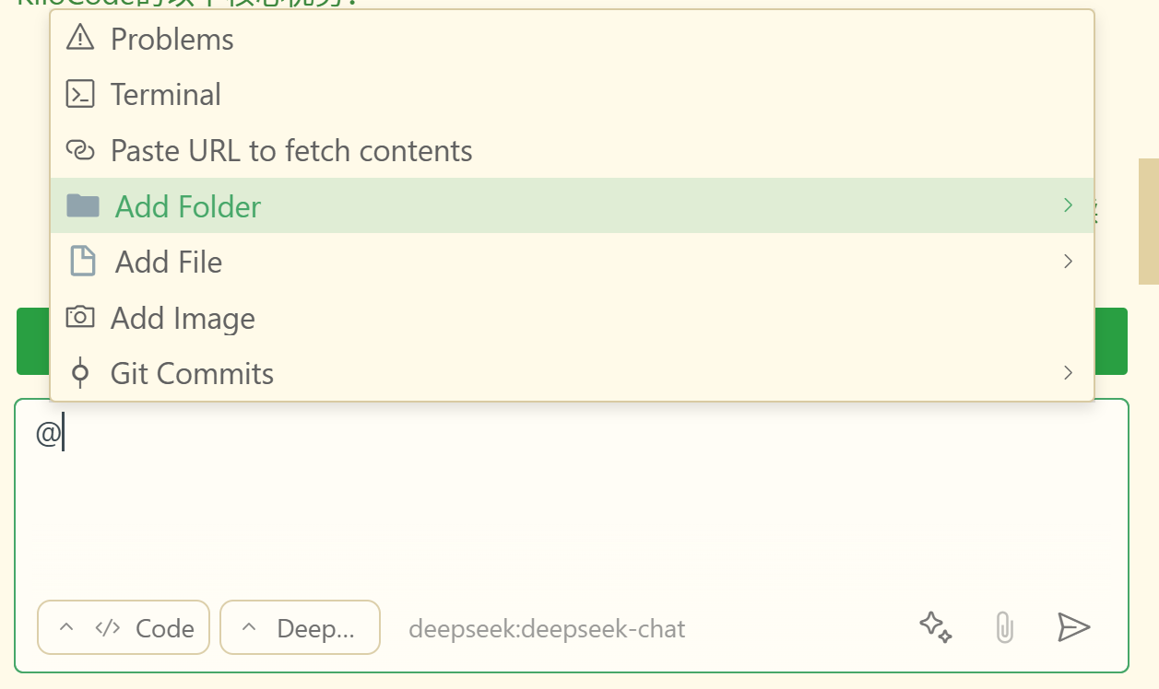
Task: Click the scrollbar thumb on right edge
Action: tap(1149, 221)
